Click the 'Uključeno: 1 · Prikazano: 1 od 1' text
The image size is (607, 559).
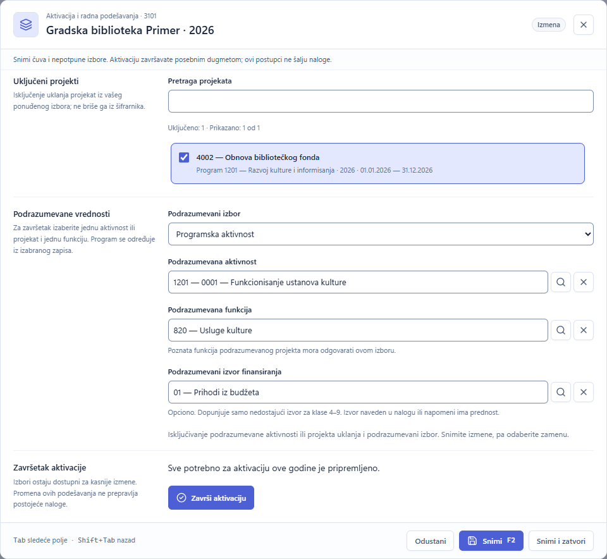click(x=214, y=128)
